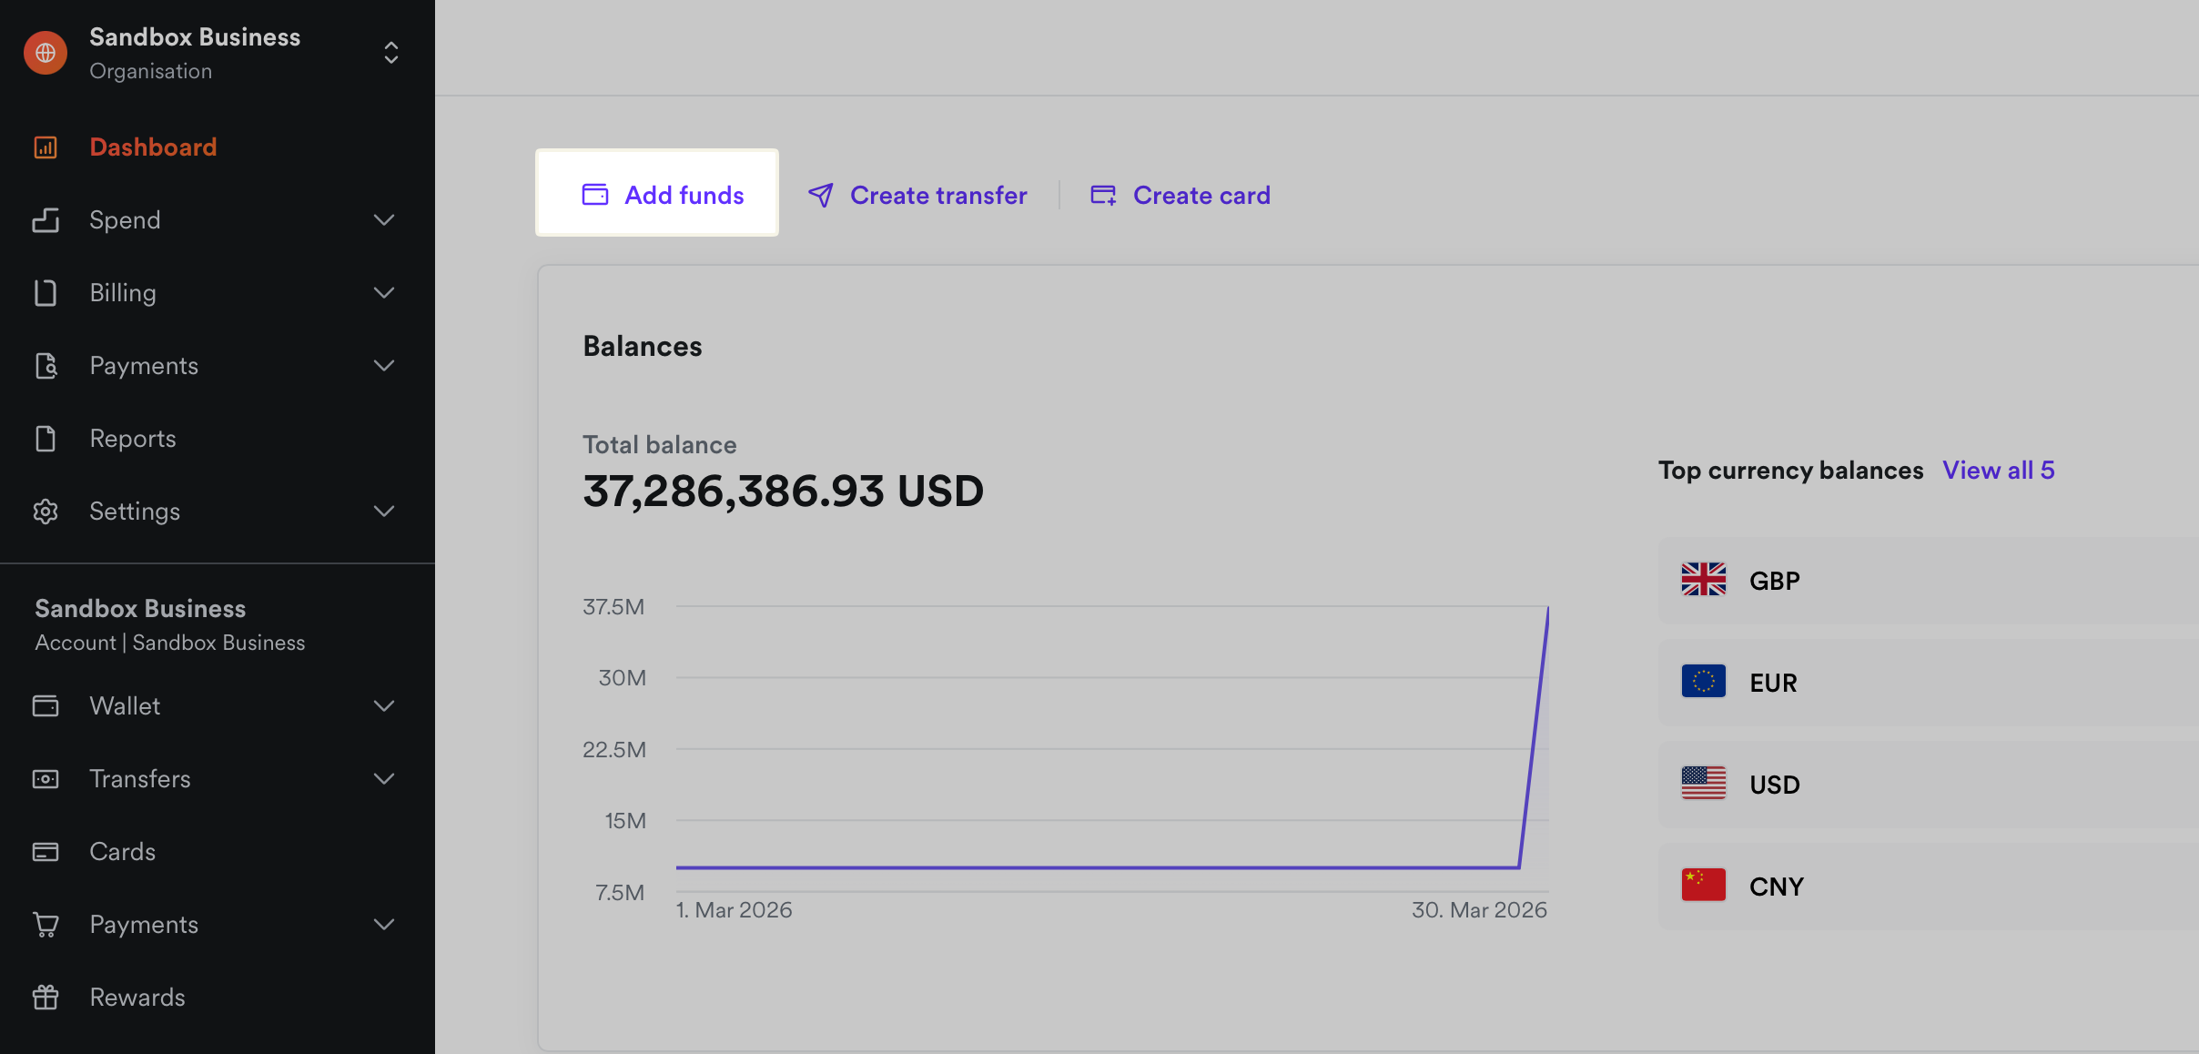Expand the Billing section chevron
Viewport: 2199px width, 1054px height.
pos(384,293)
